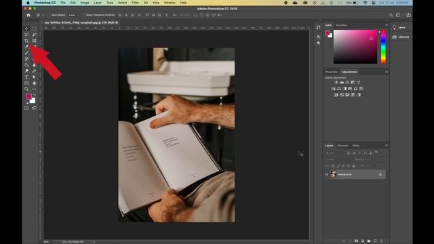The width and height of the screenshot is (434, 244).
Task: Add a Brightness/Contrast adjustment
Action: [x=336, y=83]
